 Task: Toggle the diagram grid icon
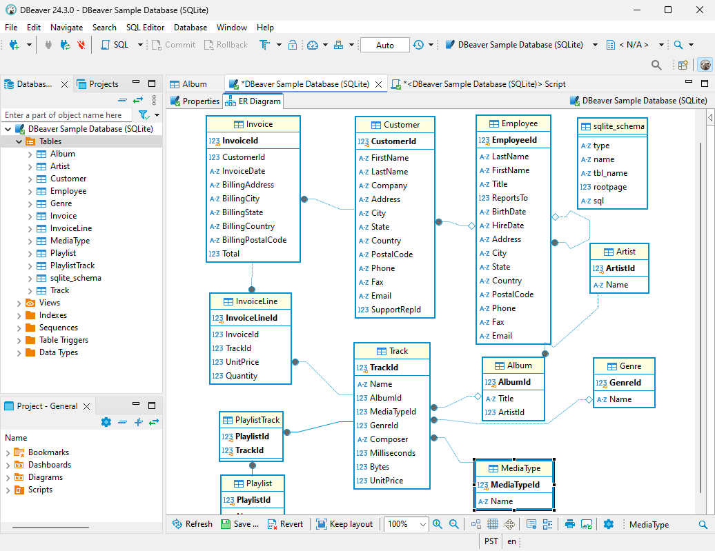(x=493, y=524)
